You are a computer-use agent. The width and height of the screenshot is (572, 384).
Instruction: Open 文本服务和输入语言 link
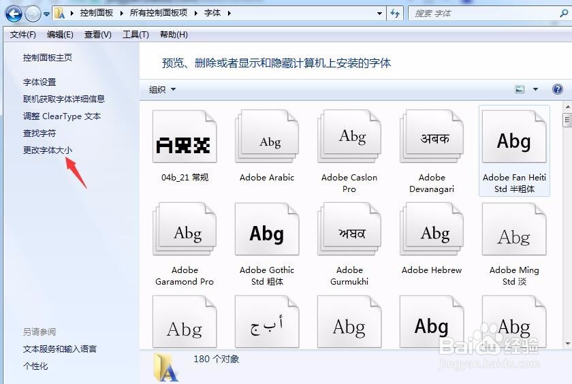click(x=60, y=349)
